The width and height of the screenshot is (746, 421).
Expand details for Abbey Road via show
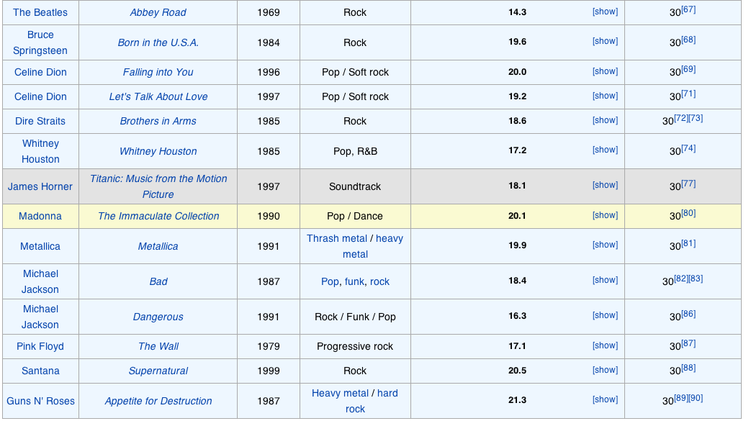(605, 12)
